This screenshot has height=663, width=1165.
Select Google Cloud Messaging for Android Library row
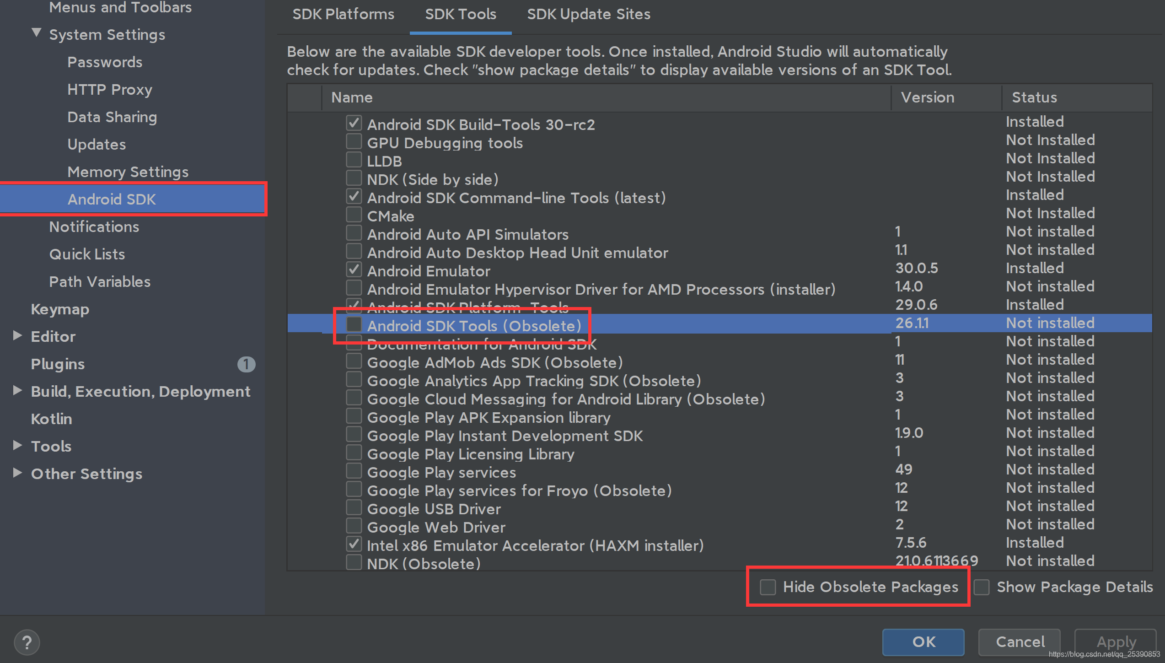[719, 398]
